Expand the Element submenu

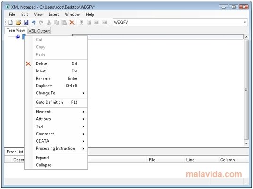coord(56,112)
